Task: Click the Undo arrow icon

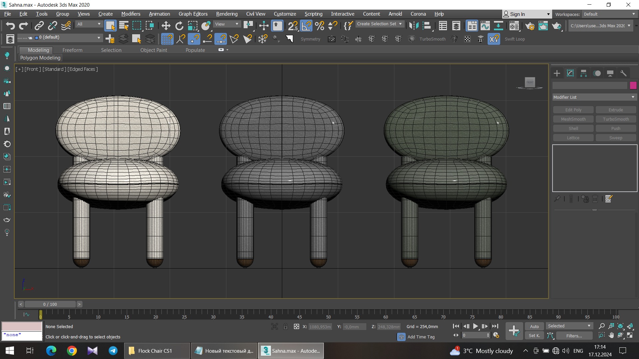Action: point(10,26)
